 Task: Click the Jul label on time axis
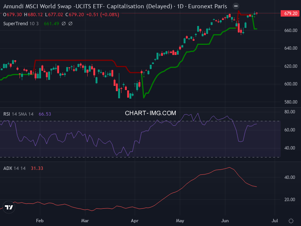275,221
